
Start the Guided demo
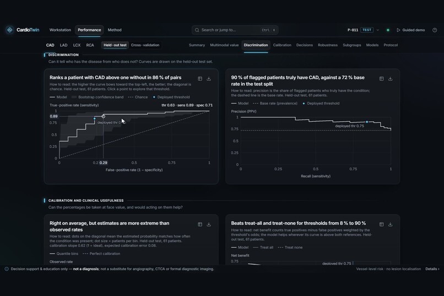[x=410, y=30]
